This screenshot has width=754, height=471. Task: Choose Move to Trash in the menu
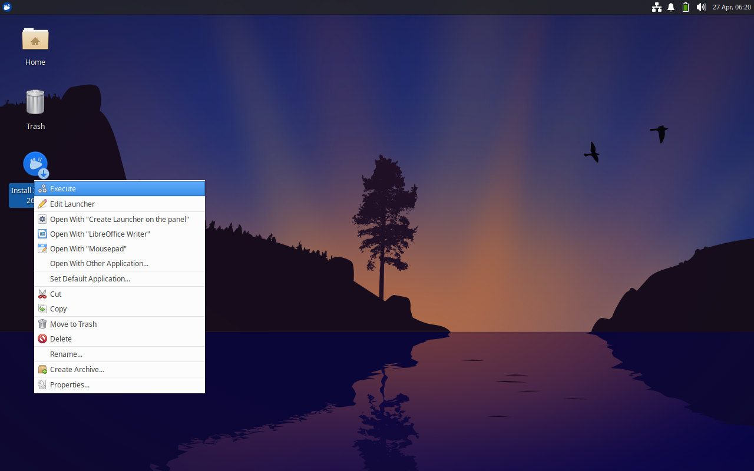120,324
